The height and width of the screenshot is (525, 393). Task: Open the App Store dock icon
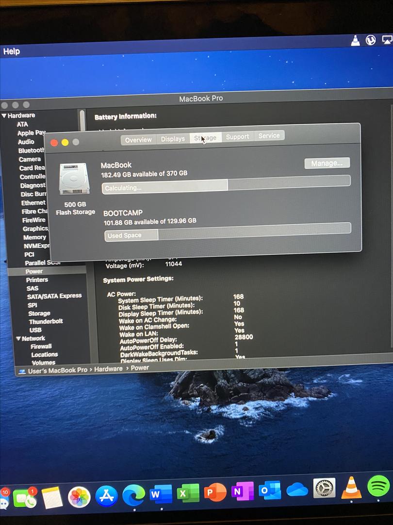click(106, 496)
